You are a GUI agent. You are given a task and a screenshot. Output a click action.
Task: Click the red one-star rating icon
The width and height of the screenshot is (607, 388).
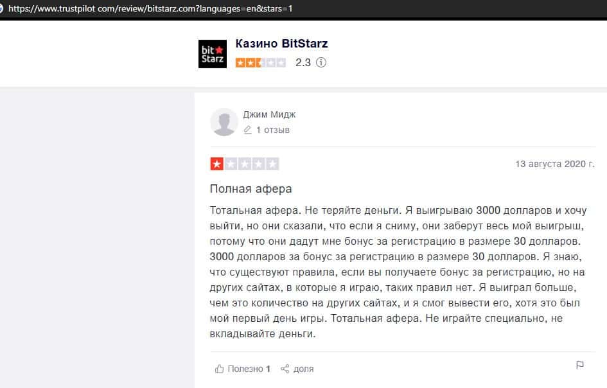click(x=217, y=164)
